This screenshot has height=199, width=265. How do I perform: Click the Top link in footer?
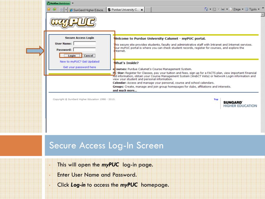click(x=216, y=99)
